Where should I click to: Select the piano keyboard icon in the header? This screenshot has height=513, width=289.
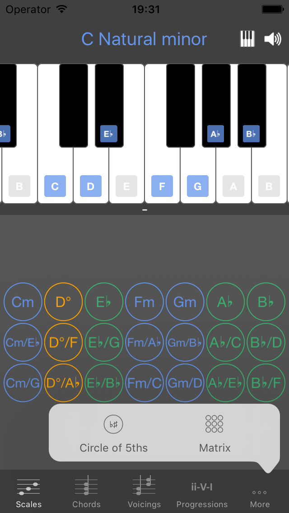pyautogui.click(x=247, y=39)
